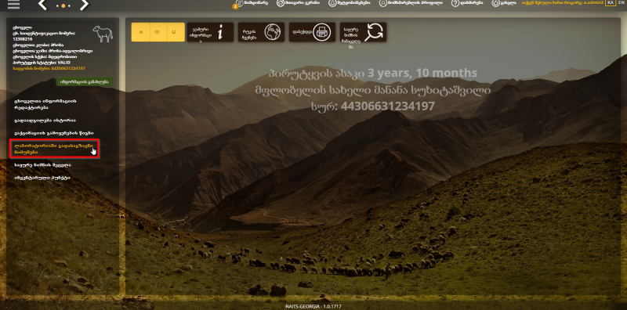Viewport: 627px width, 310px height.
Task: Click the '3 years, 10 months' age text
Action: pos(422,73)
